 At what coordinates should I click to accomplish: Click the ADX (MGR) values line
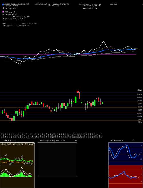pos(20,23)
